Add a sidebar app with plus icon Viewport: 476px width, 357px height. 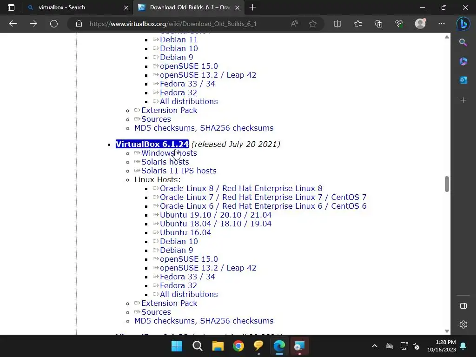pos(463,100)
